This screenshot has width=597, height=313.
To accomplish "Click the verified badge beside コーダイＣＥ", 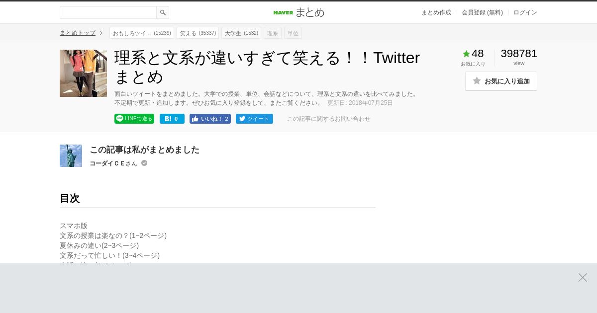I will (x=144, y=163).
